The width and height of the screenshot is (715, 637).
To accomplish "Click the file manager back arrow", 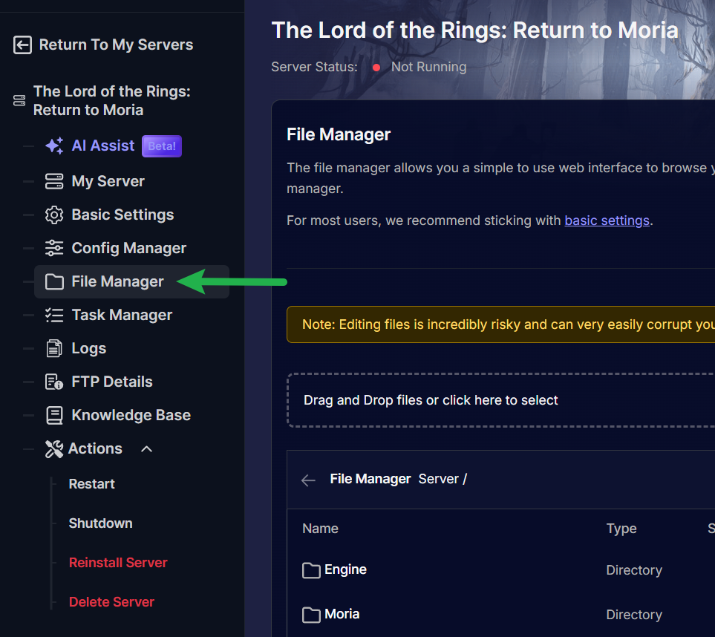I will click(x=308, y=480).
